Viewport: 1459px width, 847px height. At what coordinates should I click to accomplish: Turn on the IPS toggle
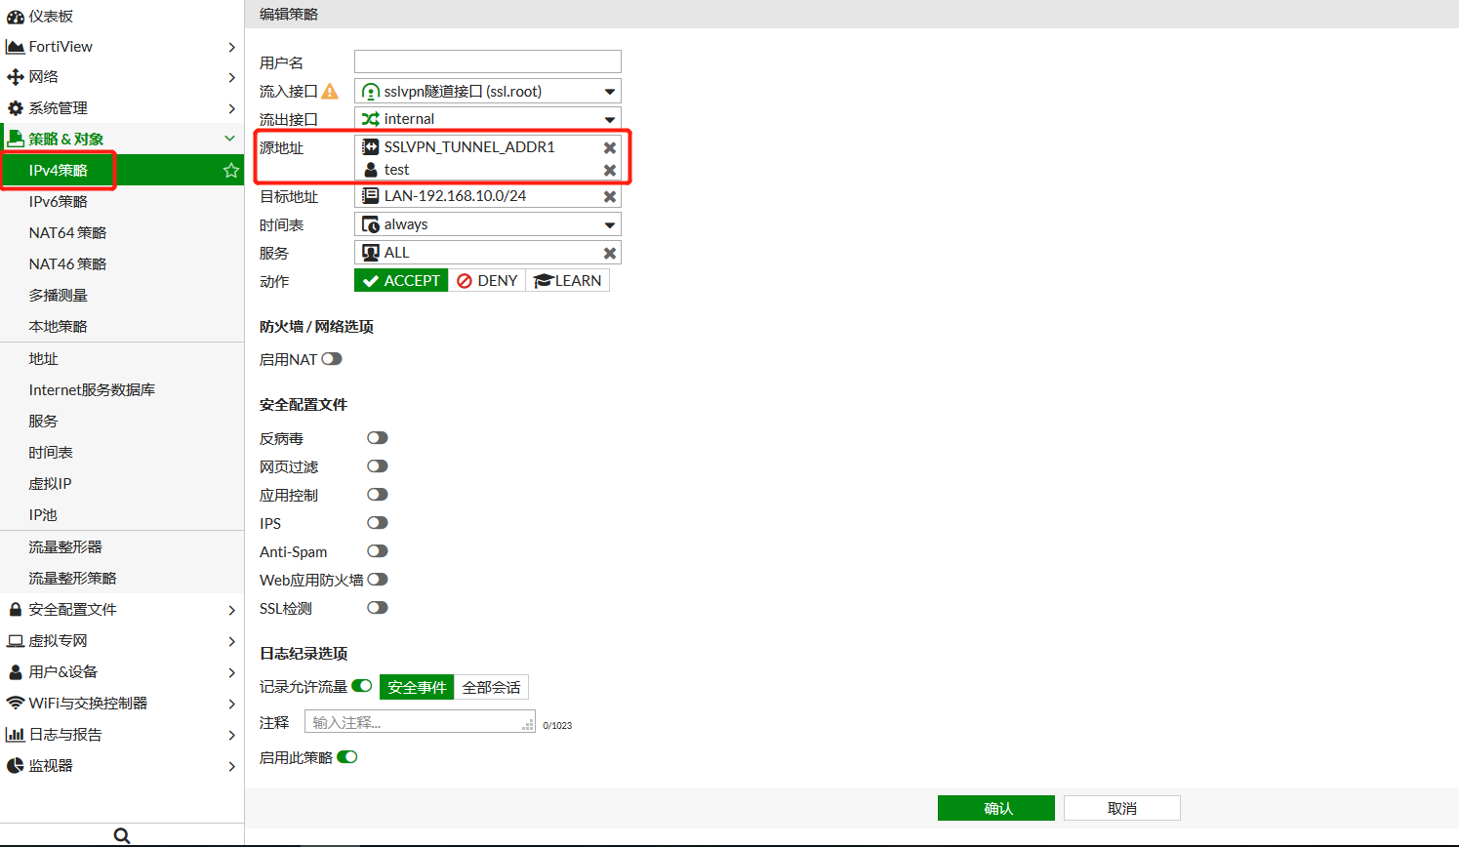[x=378, y=523]
